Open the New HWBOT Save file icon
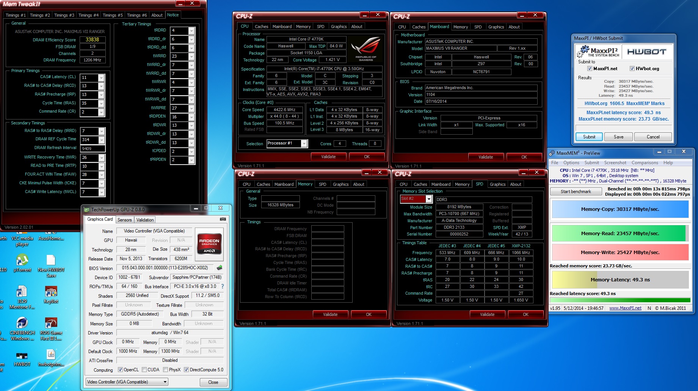This screenshot has width=698, height=391. [51, 266]
